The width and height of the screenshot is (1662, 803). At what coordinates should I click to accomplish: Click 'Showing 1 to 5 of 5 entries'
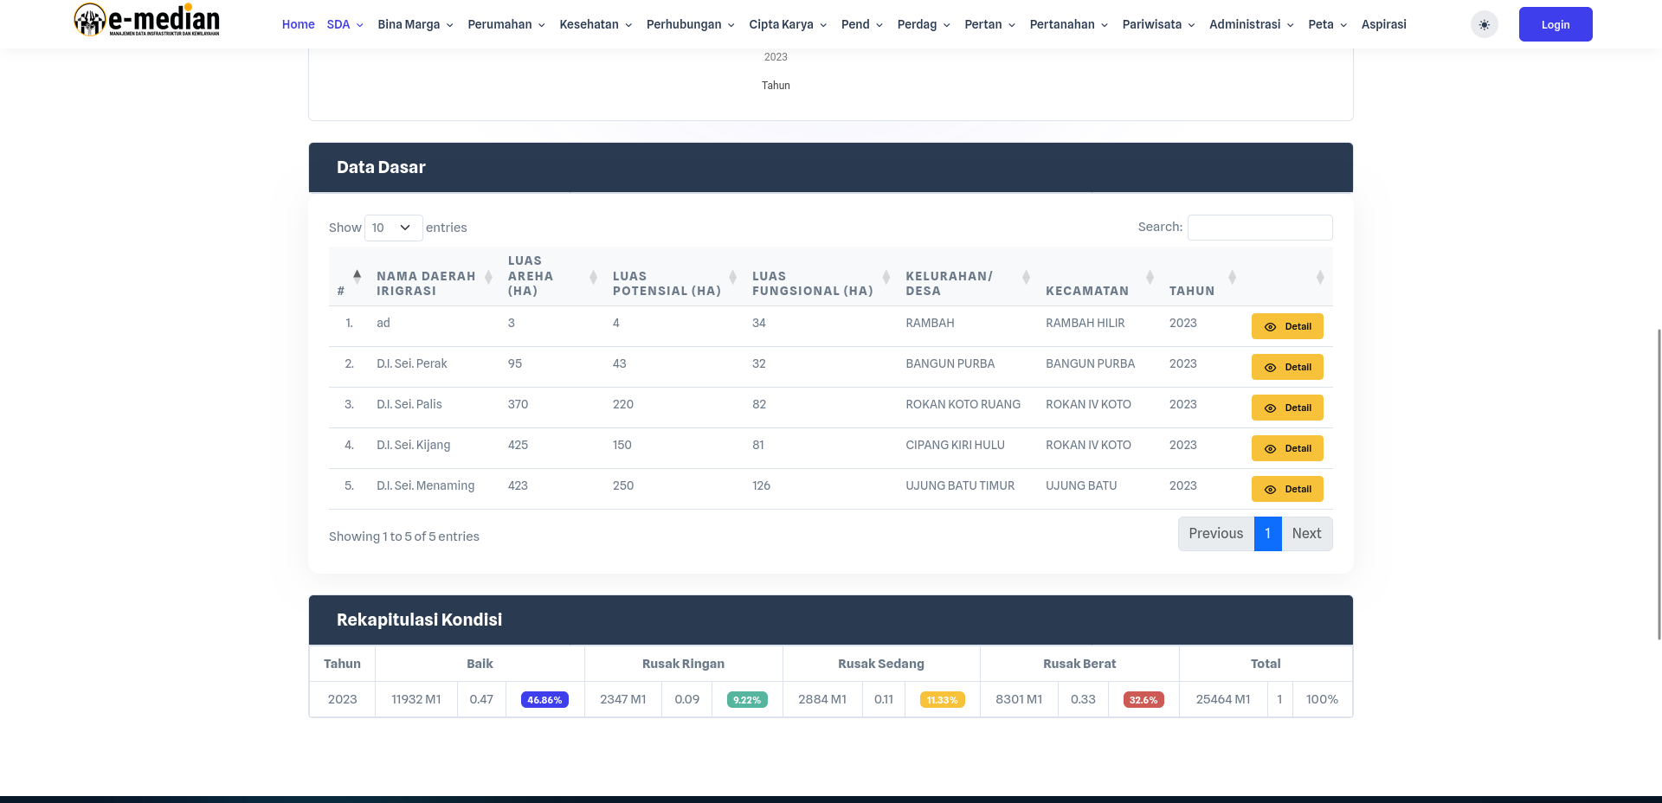pos(403,536)
